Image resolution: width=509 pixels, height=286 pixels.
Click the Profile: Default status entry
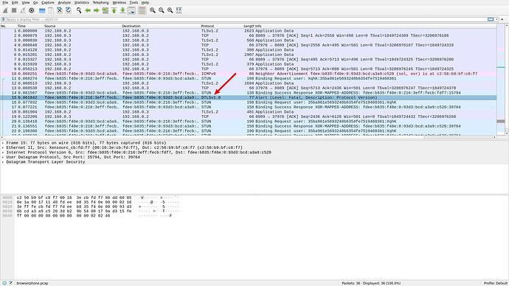click(496, 283)
